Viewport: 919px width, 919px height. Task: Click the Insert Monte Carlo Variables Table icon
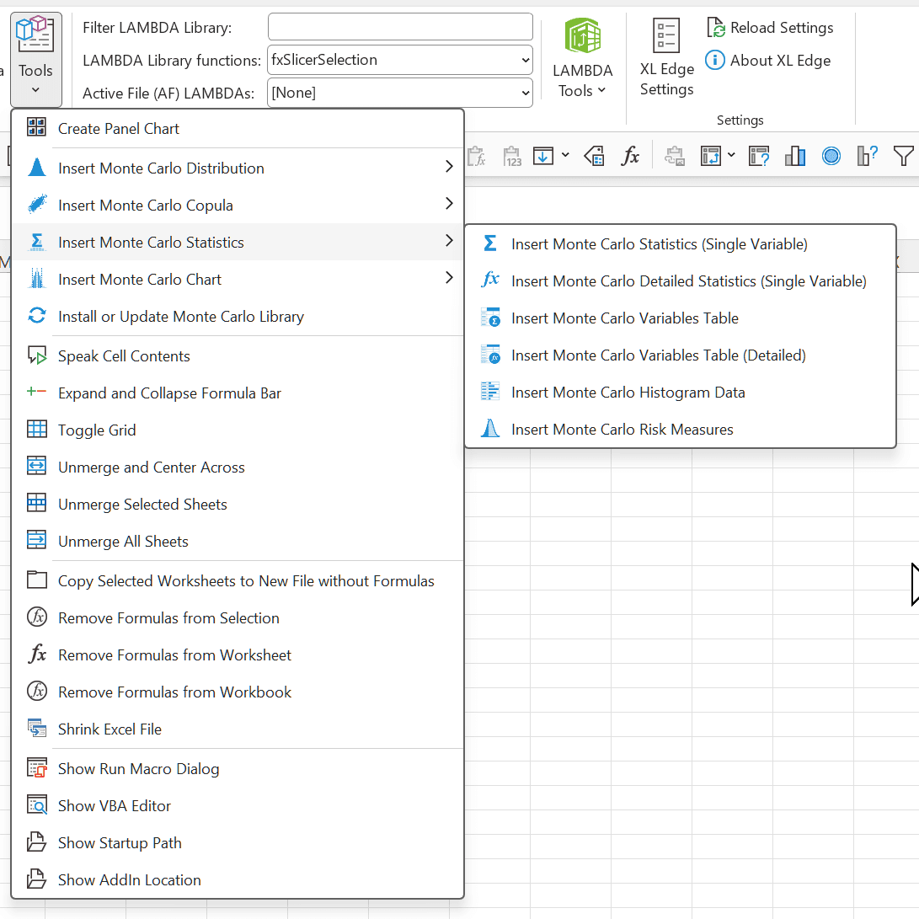(490, 318)
